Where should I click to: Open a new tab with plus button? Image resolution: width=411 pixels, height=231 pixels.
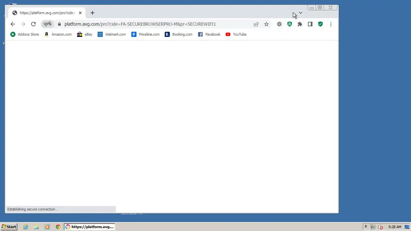coord(92,13)
